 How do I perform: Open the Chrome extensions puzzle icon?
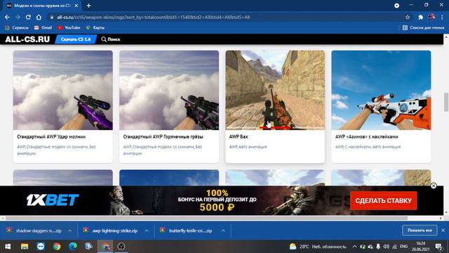[421, 17]
